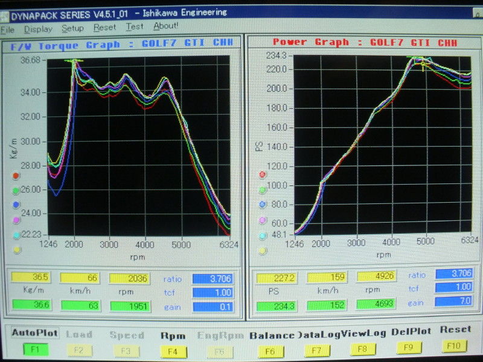Click the F3 Speed button
This screenshot has height=362, width=483.
[x=126, y=351]
